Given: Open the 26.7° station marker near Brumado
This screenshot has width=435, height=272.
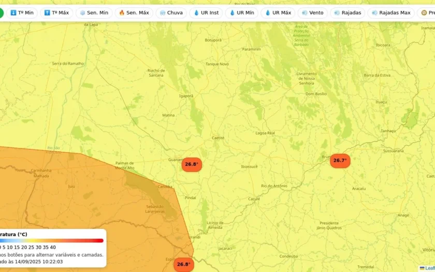Looking at the screenshot, I should [340, 161].
